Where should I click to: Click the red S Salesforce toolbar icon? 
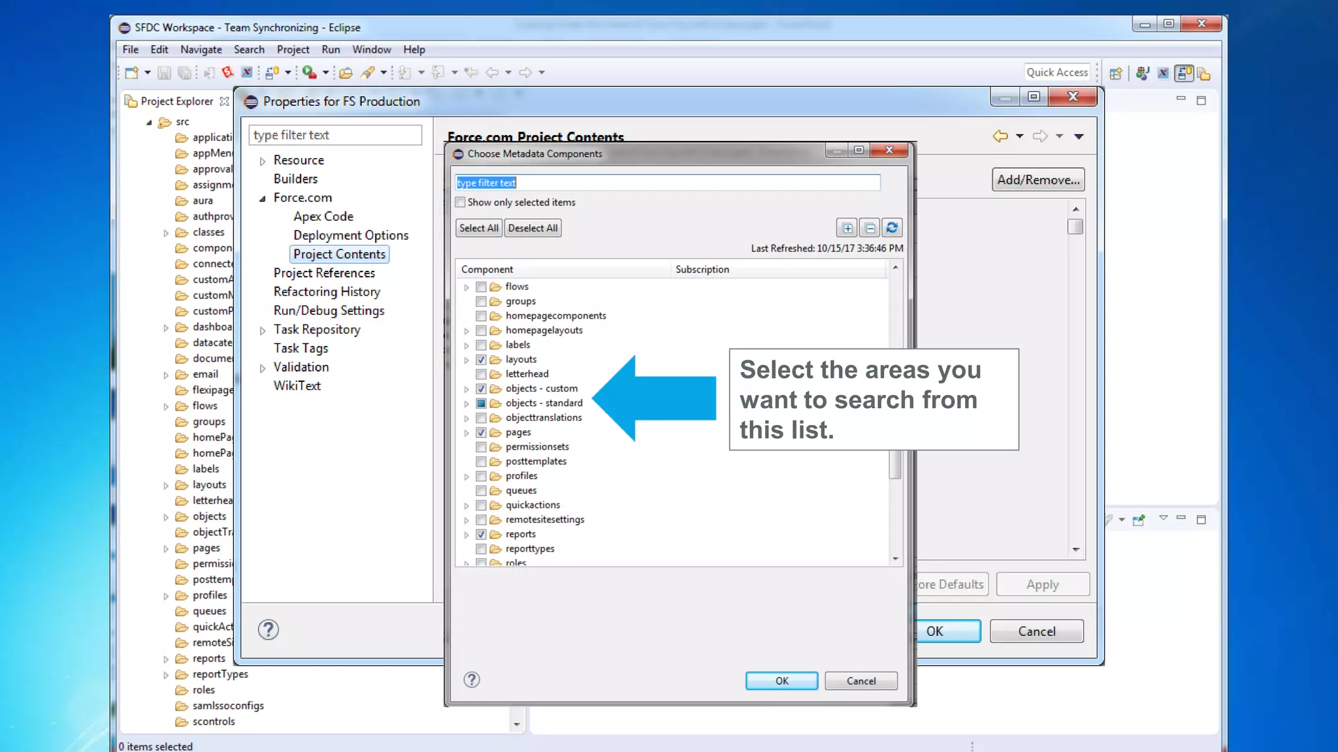point(227,72)
